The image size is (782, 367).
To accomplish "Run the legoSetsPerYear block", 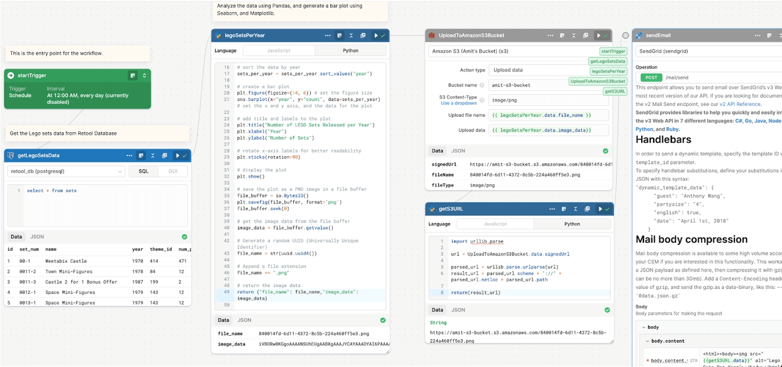I will coord(376,36).
